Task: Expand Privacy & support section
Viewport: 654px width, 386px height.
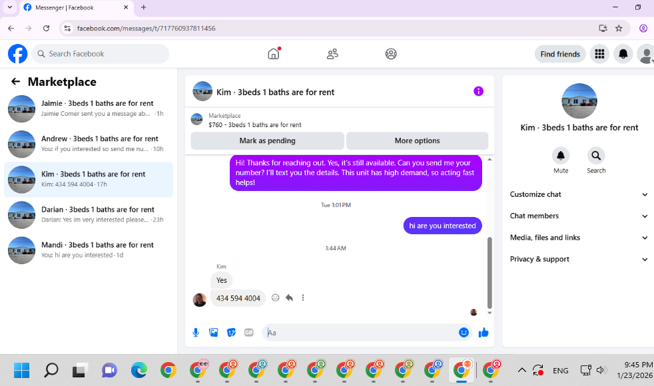Action: [x=578, y=260]
